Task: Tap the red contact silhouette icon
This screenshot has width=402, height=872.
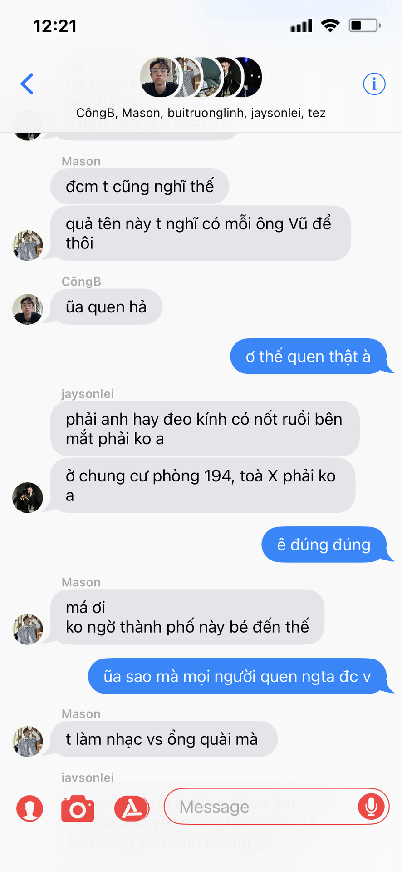Action: coord(30,808)
